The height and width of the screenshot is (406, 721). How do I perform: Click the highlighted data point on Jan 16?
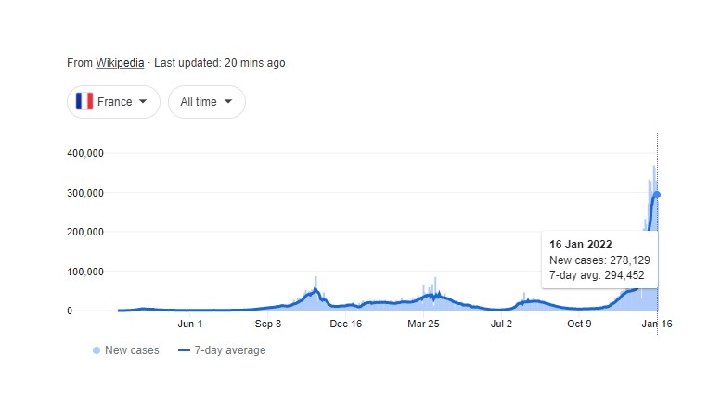coord(657,195)
